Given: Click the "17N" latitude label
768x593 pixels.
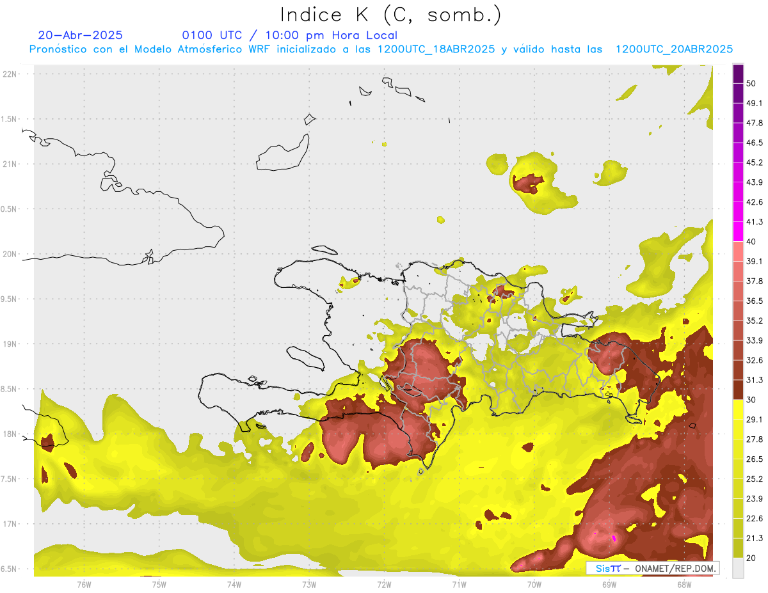Looking at the screenshot, I should 10,524.
